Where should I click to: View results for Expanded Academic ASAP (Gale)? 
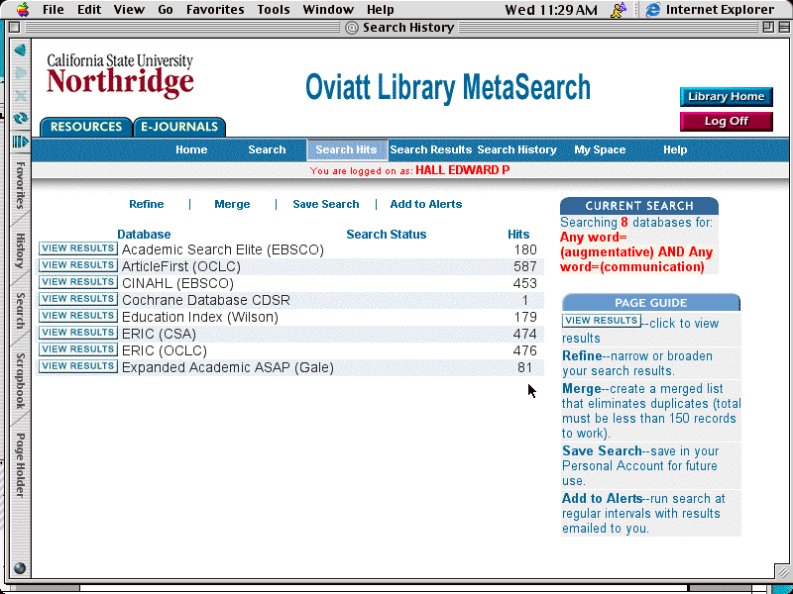click(x=78, y=366)
